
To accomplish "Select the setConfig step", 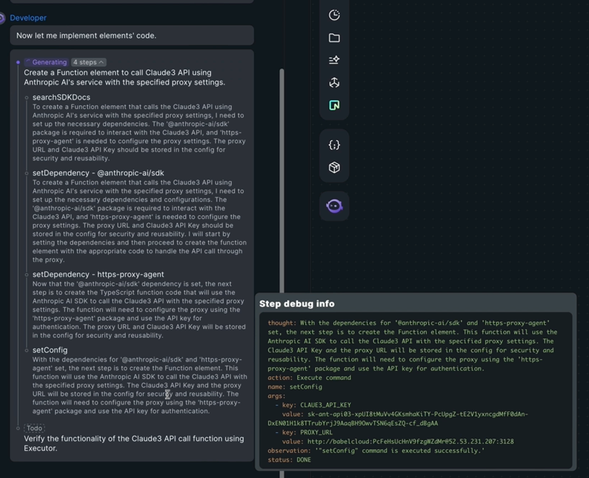I will (50, 350).
